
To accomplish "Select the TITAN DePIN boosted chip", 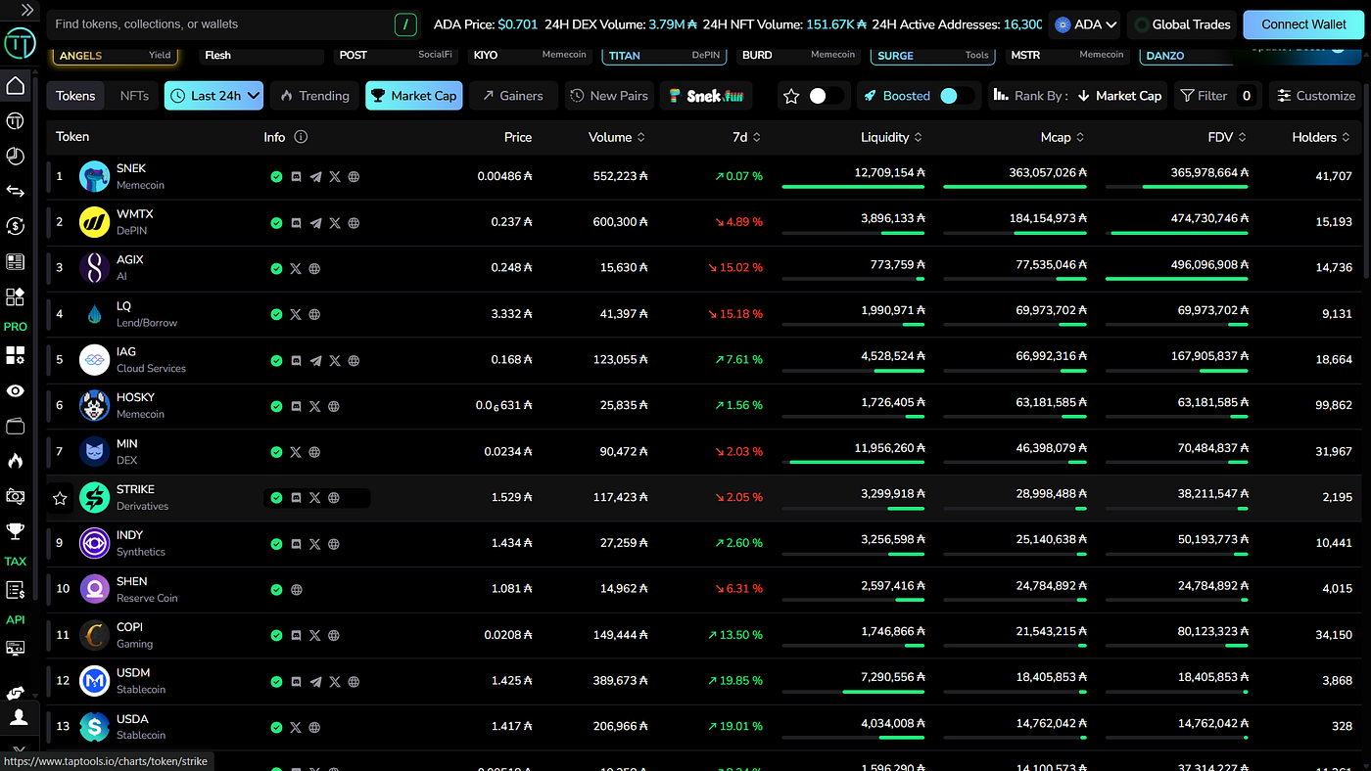I will click(664, 56).
